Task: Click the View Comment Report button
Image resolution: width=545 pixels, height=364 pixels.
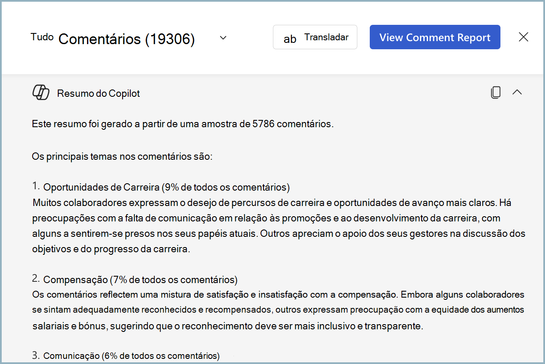Action: coord(434,37)
